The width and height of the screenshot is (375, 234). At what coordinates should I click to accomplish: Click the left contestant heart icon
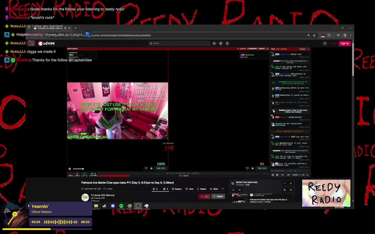(146, 168)
